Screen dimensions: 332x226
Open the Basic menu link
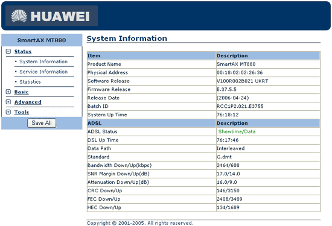click(21, 92)
